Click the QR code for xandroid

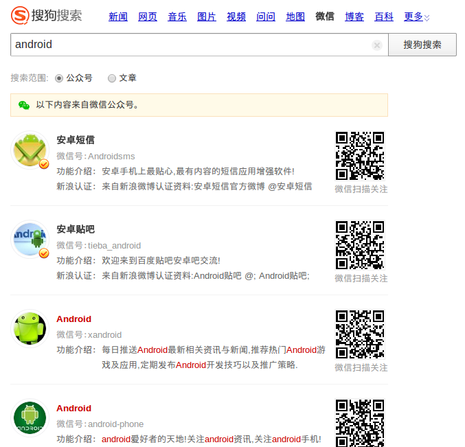tap(360, 334)
